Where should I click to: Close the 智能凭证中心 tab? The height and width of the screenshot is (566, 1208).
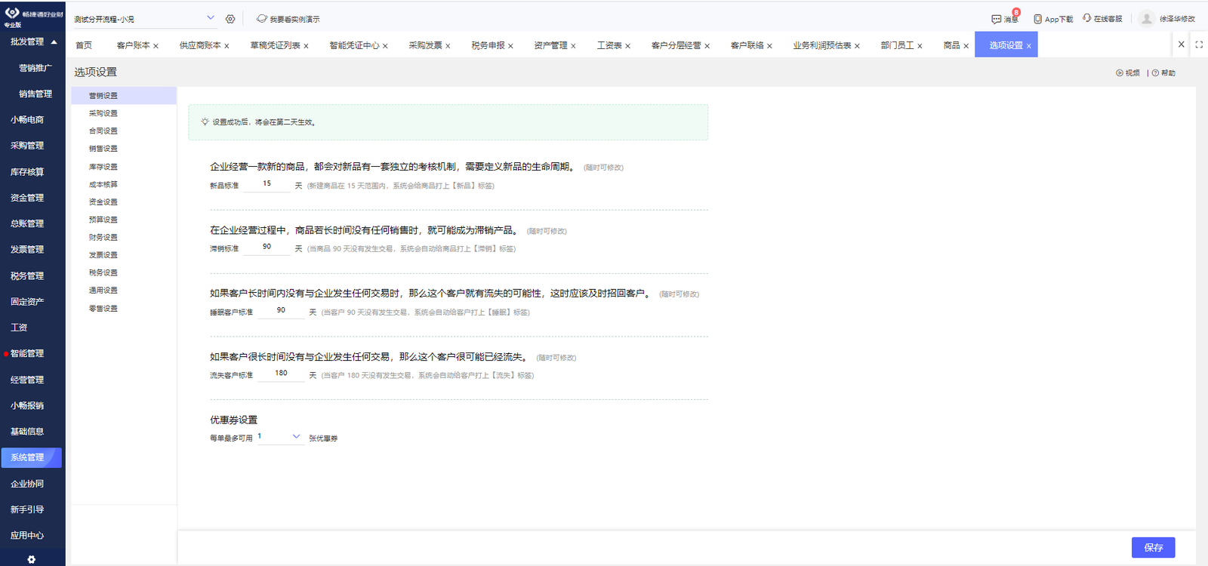(385, 46)
